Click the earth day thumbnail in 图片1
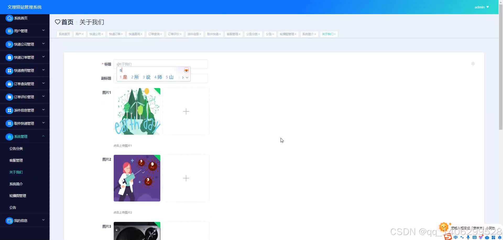The height and width of the screenshot is (240, 503). pos(137,111)
